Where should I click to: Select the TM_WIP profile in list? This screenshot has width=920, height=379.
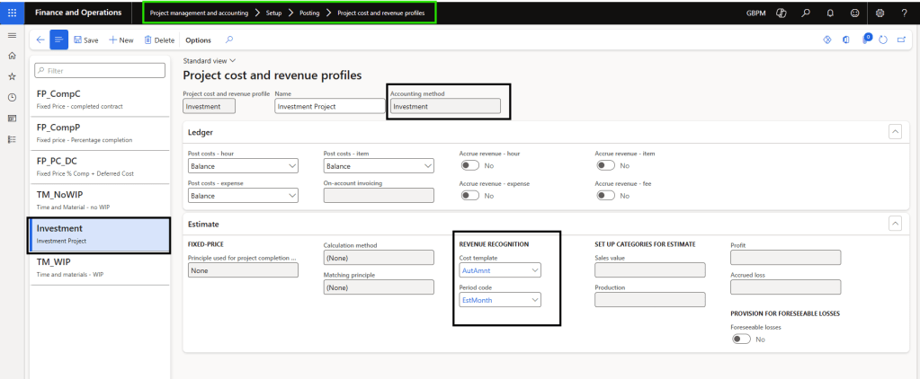99,267
